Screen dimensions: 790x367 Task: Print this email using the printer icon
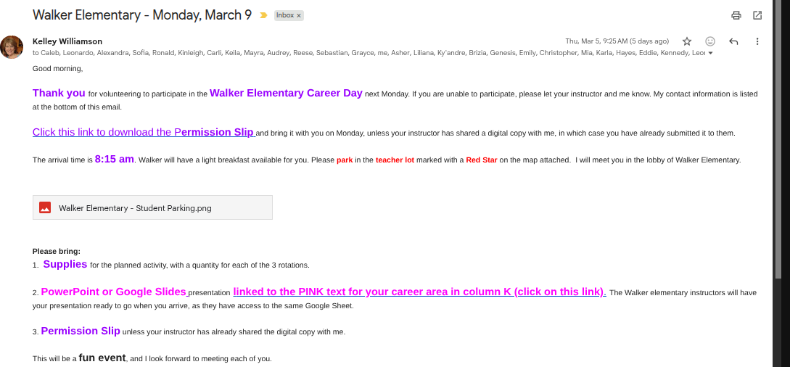(x=736, y=15)
